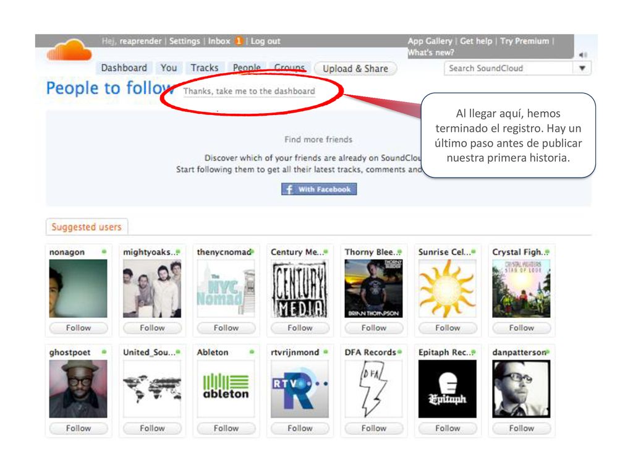The width and height of the screenshot is (633, 475).
Task: Follow rtvrijnmond
Action: click(x=300, y=428)
